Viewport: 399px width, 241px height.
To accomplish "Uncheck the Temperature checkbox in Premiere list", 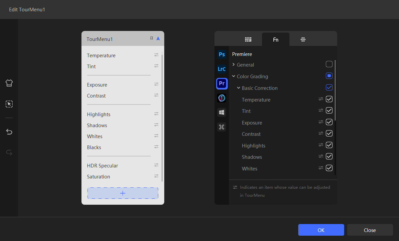I will click(x=329, y=99).
